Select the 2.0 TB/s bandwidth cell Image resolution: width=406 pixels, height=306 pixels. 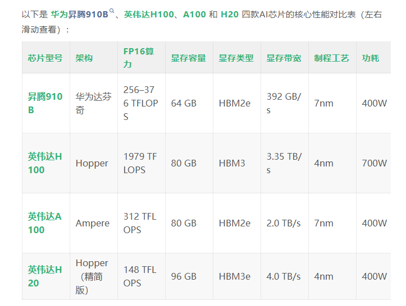tap(284, 223)
